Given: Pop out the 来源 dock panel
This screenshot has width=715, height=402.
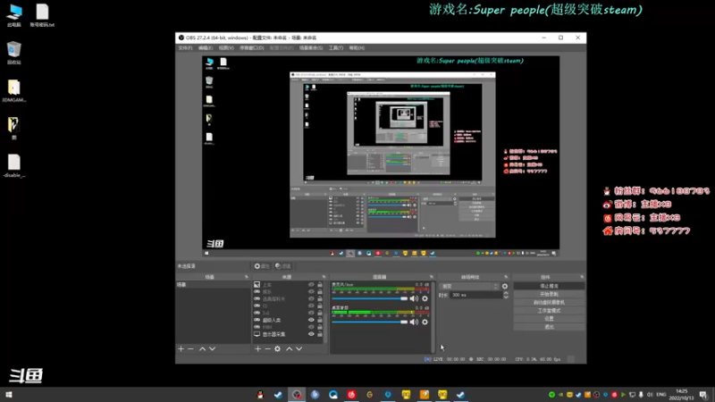Looking at the screenshot, I should click(324, 277).
